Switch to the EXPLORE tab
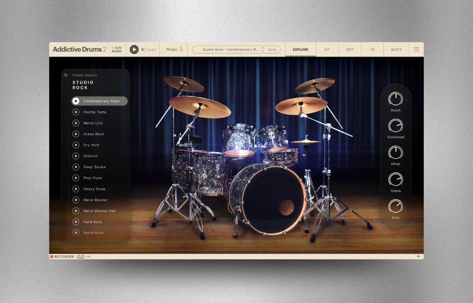The width and height of the screenshot is (473, 303). [x=301, y=49]
